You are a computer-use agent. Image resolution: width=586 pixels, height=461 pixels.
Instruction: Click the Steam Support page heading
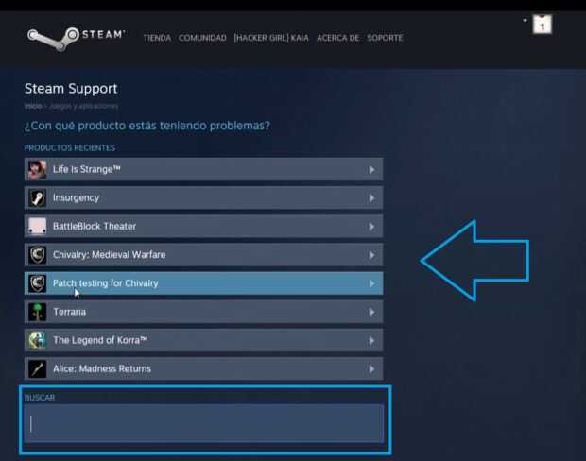pyautogui.click(x=71, y=89)
